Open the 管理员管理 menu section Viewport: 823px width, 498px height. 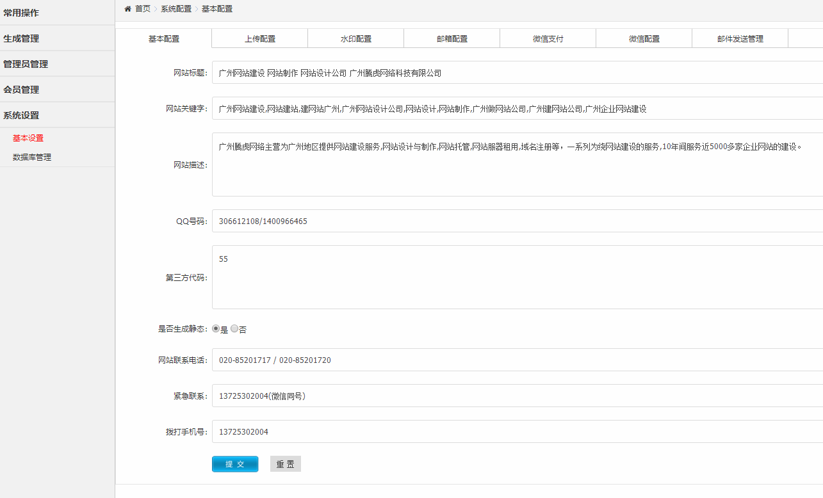(x=29, y=63)
